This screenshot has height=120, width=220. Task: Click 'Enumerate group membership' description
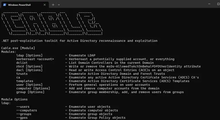click(126, 92)
